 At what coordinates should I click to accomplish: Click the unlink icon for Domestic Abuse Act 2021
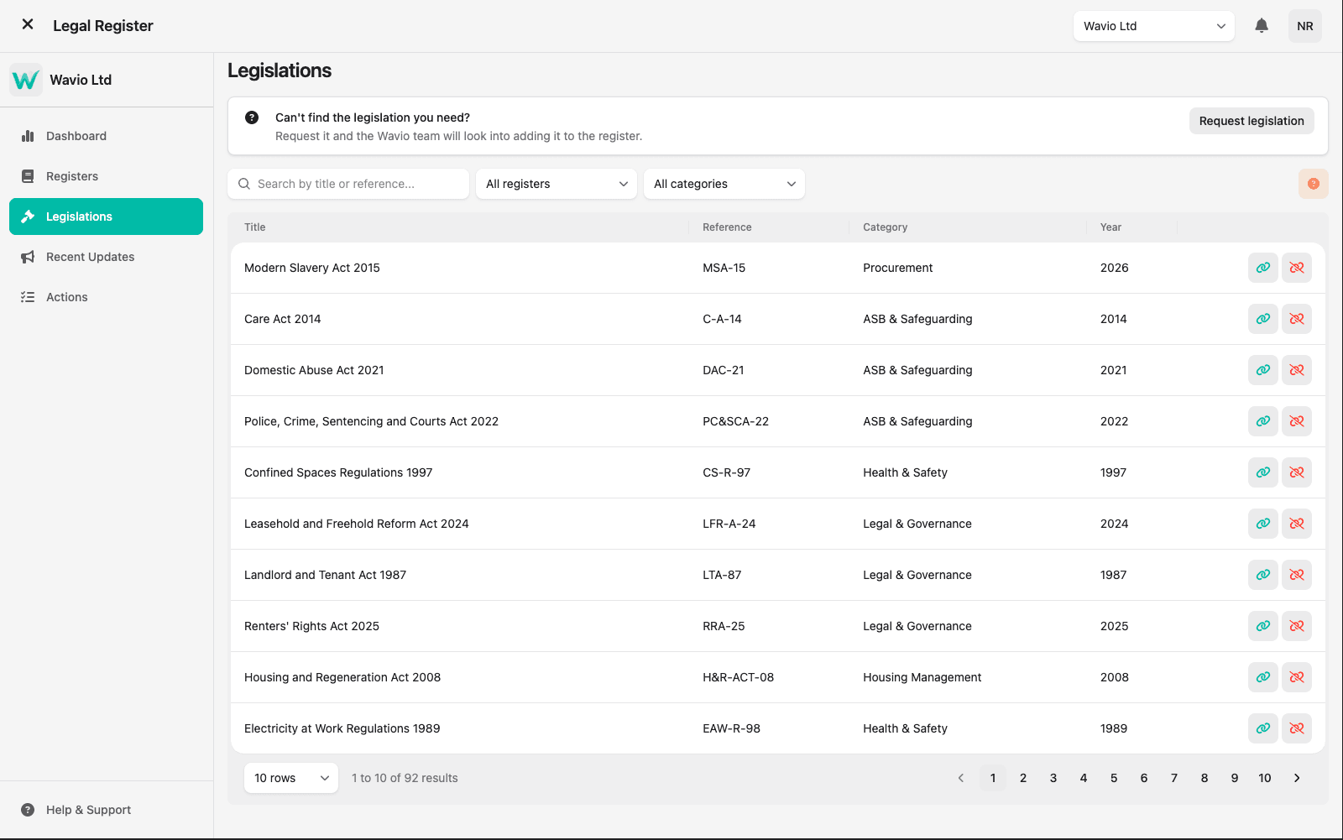pyautogui.click(x=1297, y=370)
